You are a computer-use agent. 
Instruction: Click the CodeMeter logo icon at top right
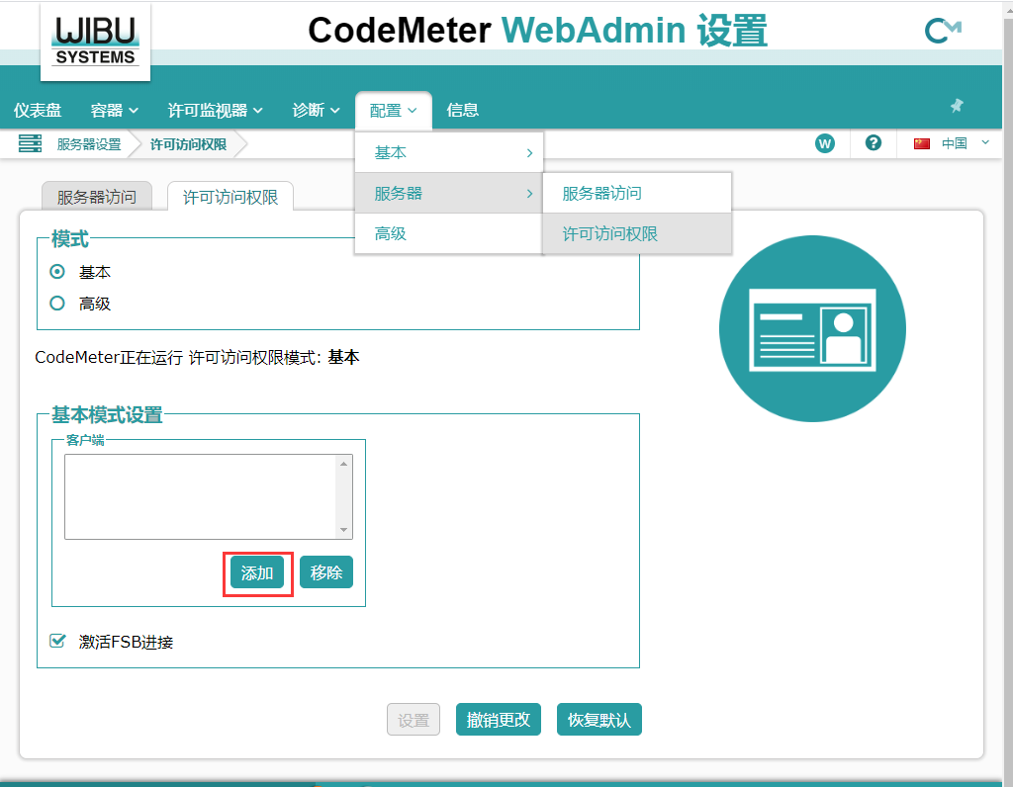coord(943,31)
